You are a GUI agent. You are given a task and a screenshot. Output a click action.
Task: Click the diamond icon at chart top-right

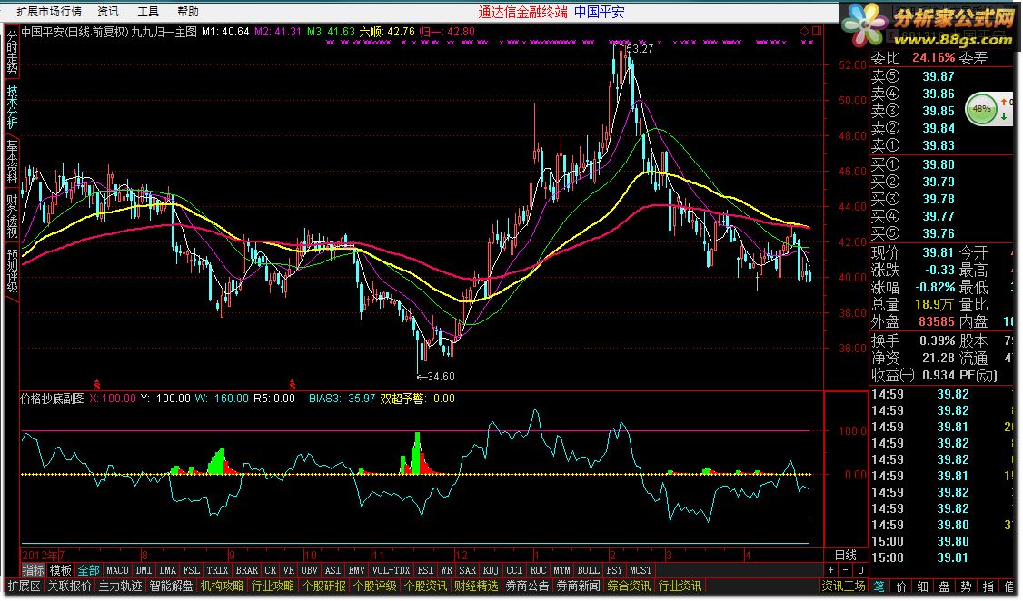click(804, 31)
